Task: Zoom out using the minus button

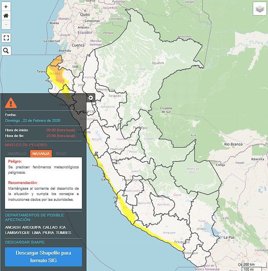Action: point(6,25)
